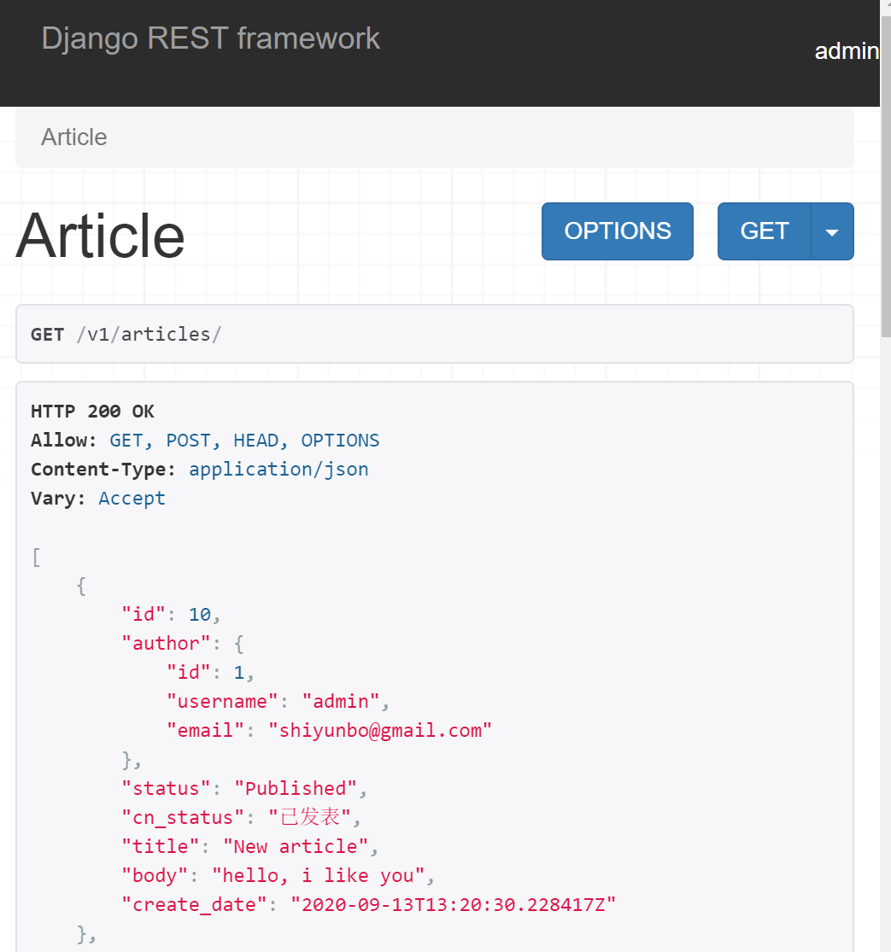Viewport: 891px width, 952px height.
Task: Navigate home via Django REST framework header
Action: 211,38
